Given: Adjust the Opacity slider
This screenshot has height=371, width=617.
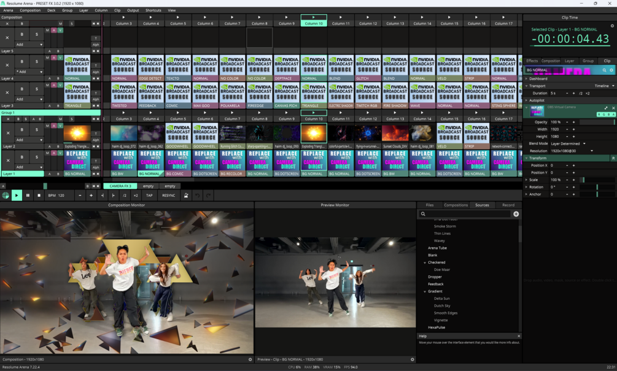Looking at the screenshot, I should [x=597, y=122].
